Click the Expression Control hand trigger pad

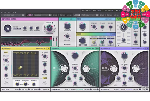tap(8, 28)
